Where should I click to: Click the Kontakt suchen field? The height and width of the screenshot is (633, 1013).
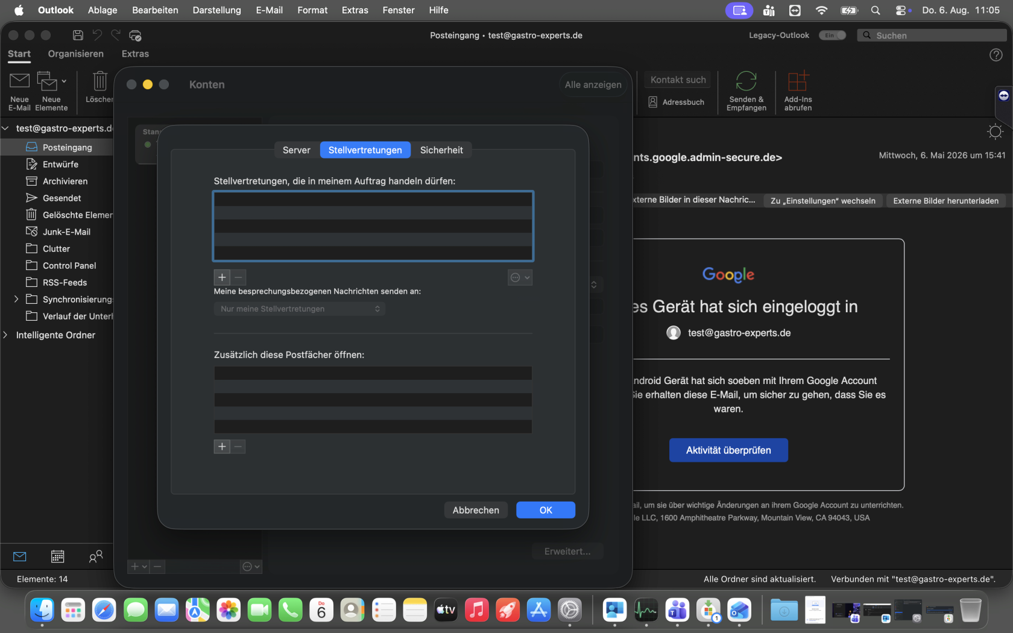tap(678, 80)
